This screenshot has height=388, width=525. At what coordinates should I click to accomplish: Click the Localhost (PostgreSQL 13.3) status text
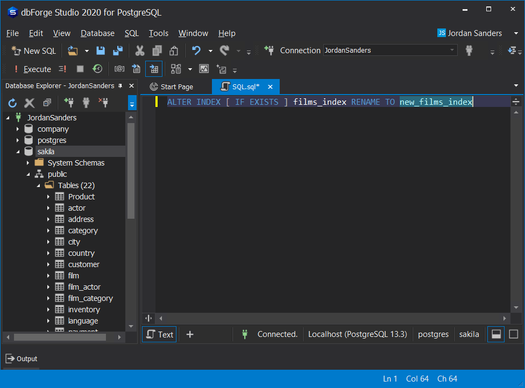click(357, 334)
